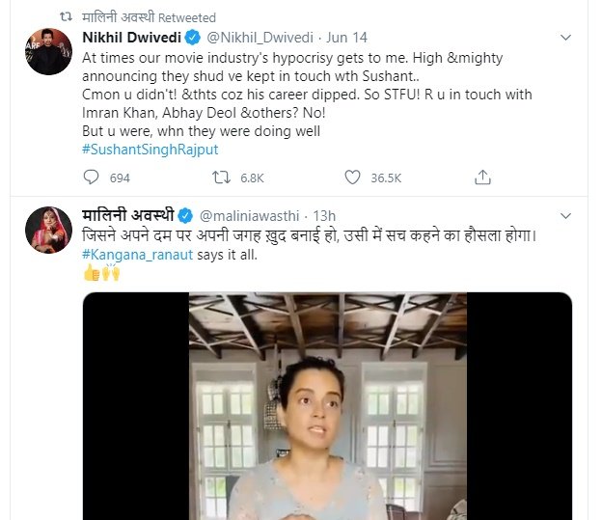Screen dimensions: 602x520
Task: Click Malini Awasthi's profile avatar
Action: click(x=49, y=229)
